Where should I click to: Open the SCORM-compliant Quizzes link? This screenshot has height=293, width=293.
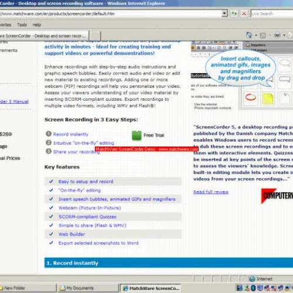coord(87,217)
